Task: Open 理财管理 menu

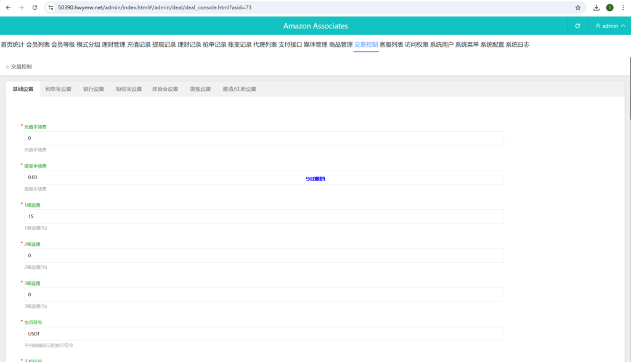Action: click(x=113, y=45)
